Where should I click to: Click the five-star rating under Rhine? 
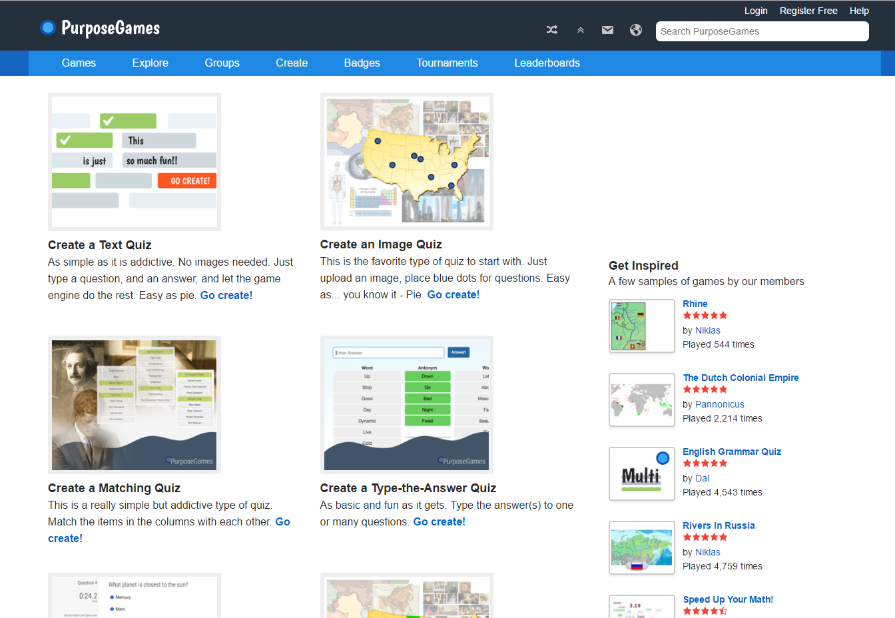[705, 316]
